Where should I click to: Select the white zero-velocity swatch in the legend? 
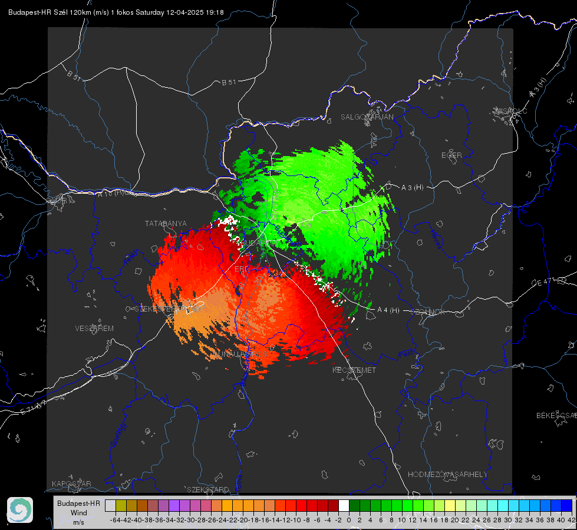pos(344,505)
